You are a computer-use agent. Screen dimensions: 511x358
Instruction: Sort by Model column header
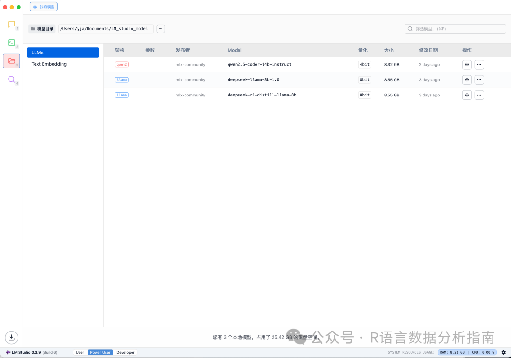(235, 50)
